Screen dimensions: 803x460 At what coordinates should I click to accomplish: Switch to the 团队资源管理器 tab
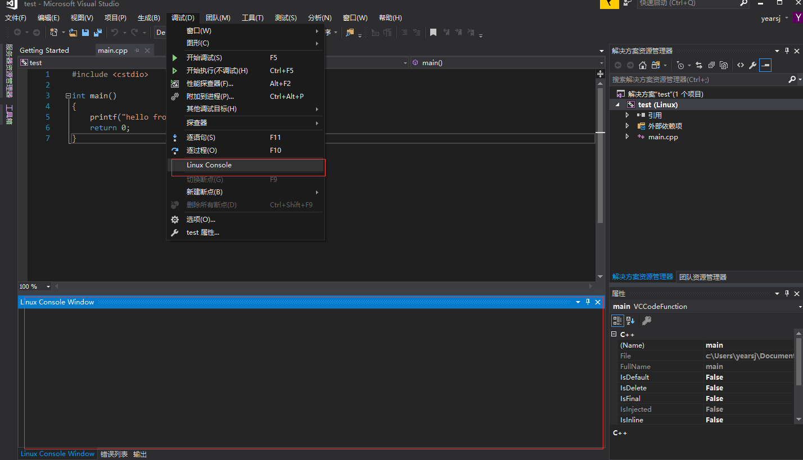pyautogui.click(x=703, y=277)
